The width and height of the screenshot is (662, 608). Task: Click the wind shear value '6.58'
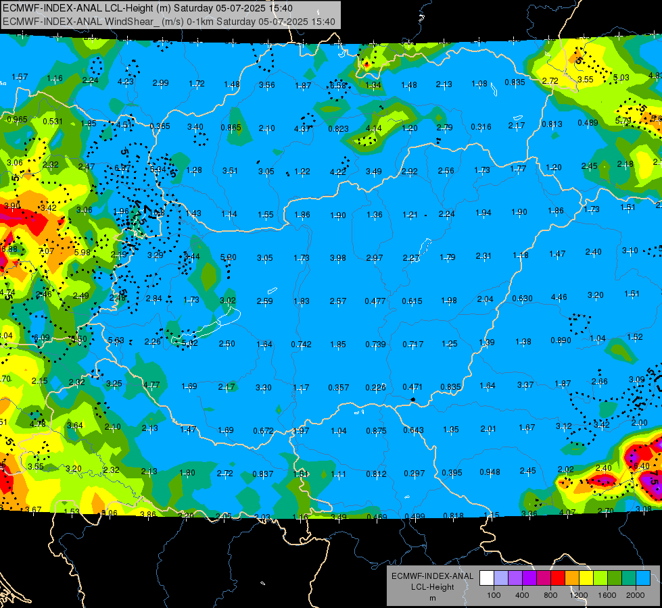(x=337, y=85)
